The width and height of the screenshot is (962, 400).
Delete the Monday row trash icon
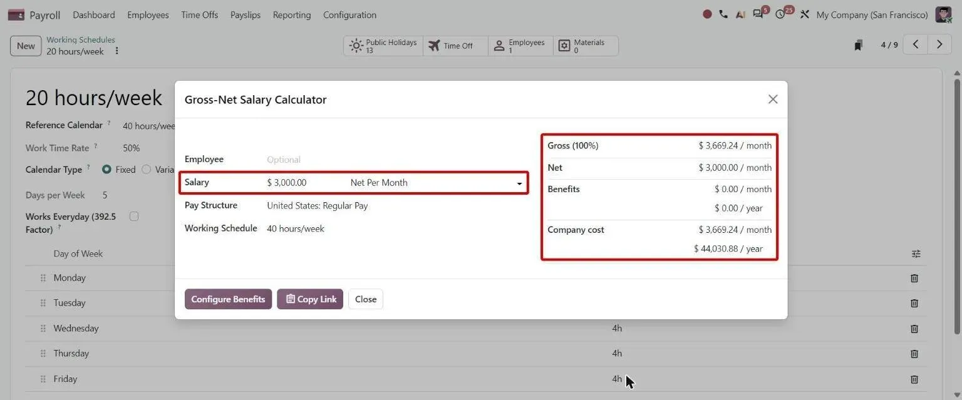[x=914, y=278]
